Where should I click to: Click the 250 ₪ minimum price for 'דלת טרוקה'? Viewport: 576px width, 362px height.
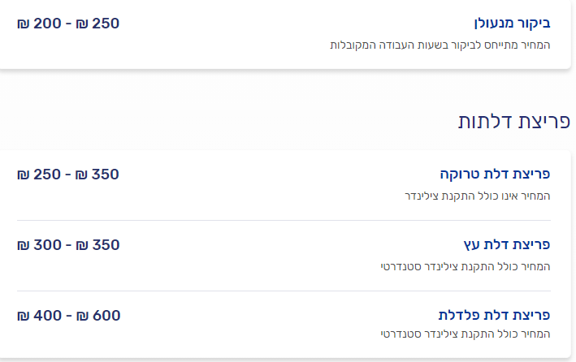40,175
